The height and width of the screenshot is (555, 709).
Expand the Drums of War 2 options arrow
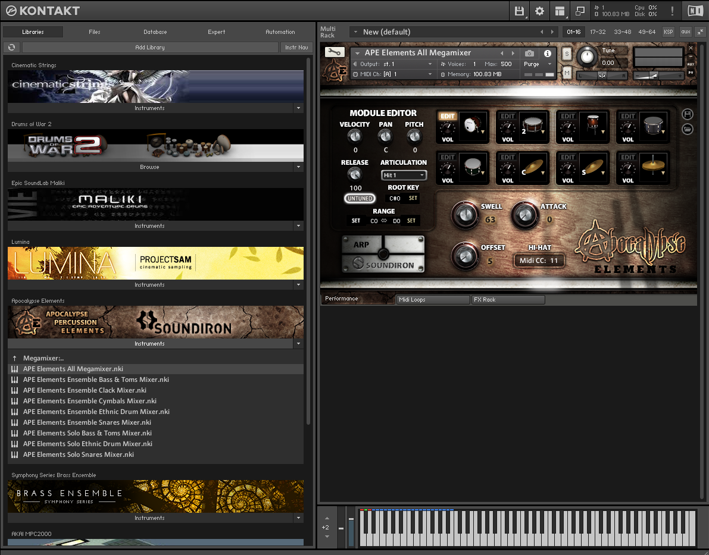click(298, 167)
